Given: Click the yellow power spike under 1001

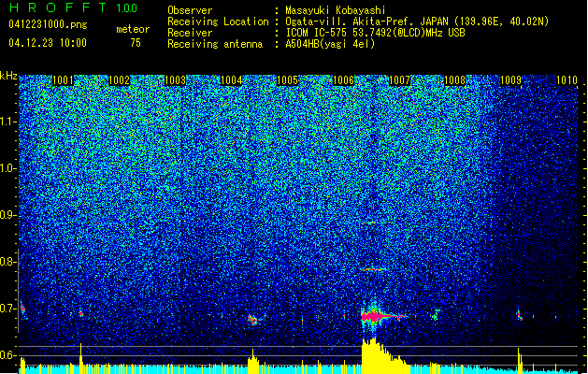Looking at the screenshot, I should tap(80, 358).
